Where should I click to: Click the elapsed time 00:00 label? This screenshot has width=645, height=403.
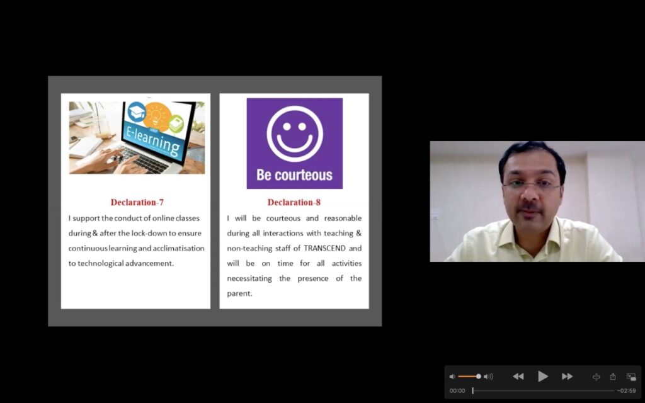pyautogui.click(x=457, y=390)
